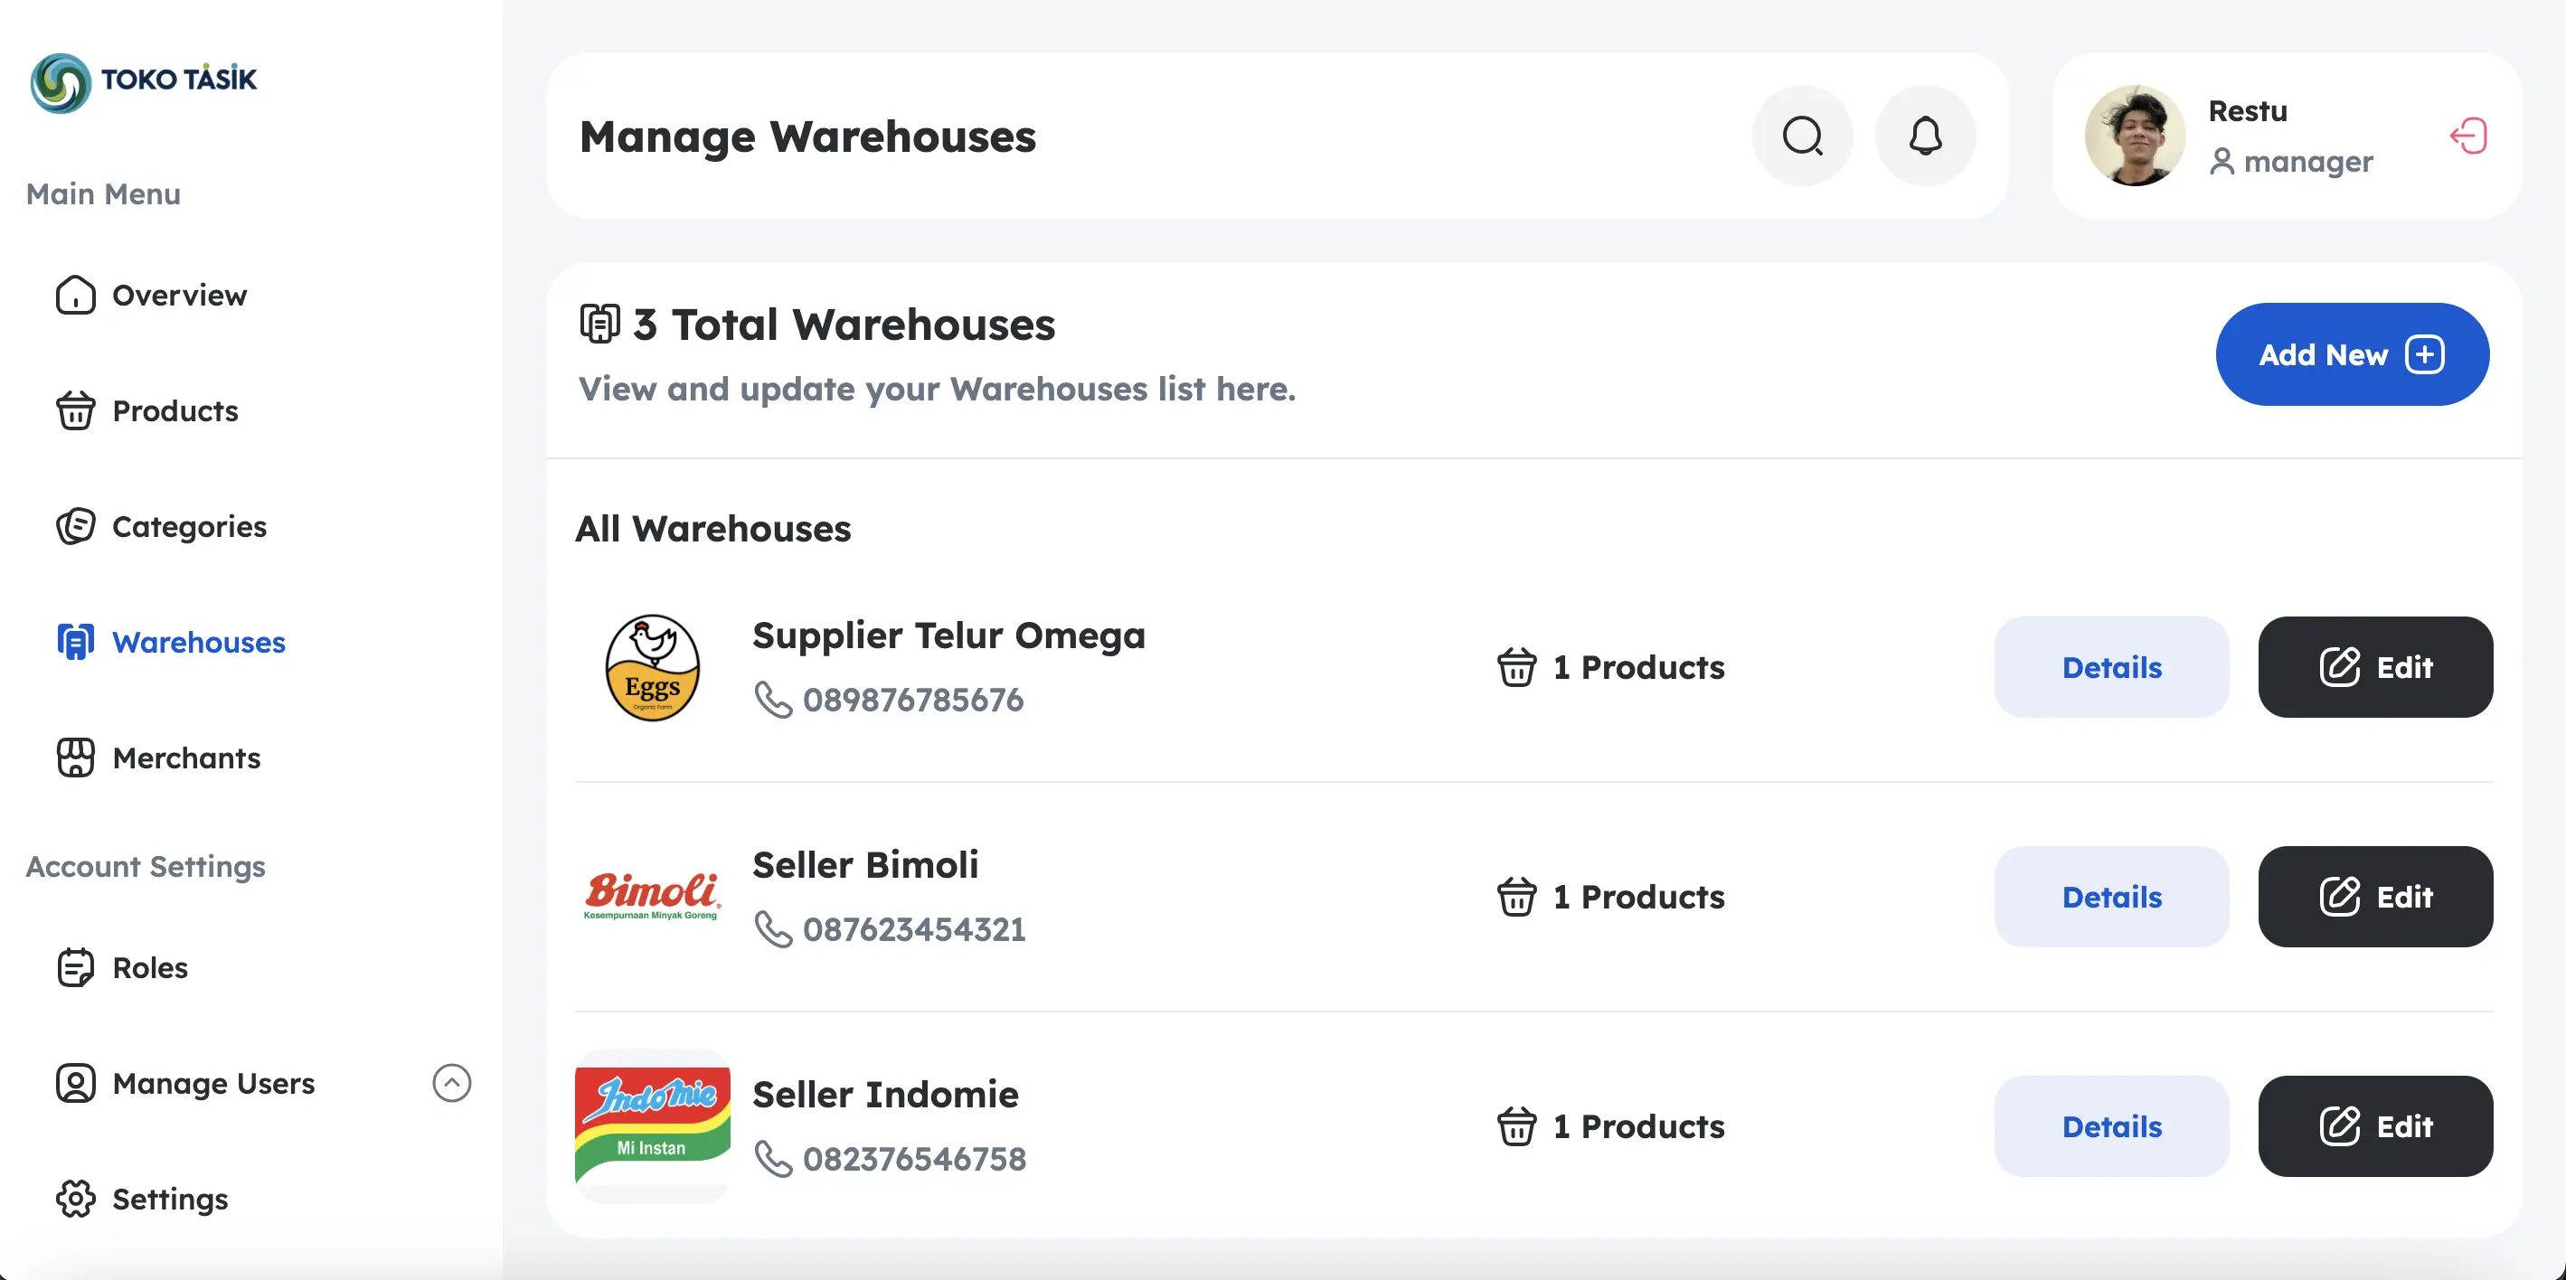Viewport: 2566px width, 1280px height.
Task: Open the Merchants section
Action: [186, 757]
